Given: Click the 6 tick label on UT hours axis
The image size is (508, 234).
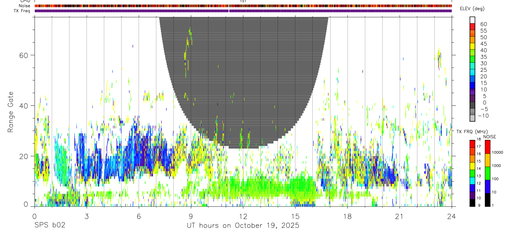Looking at the screenshot, I should click(139, 216).
